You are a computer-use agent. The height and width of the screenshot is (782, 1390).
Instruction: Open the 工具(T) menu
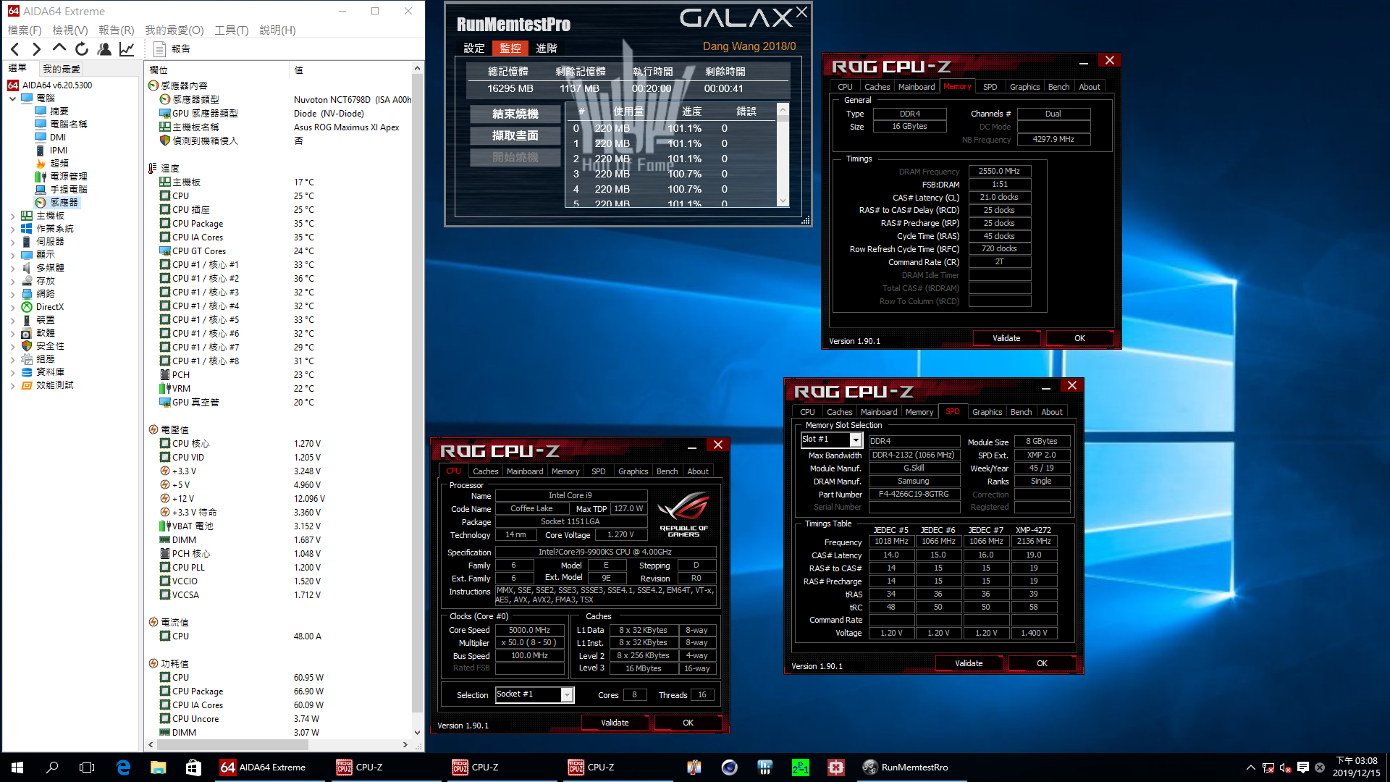[232, 30]
